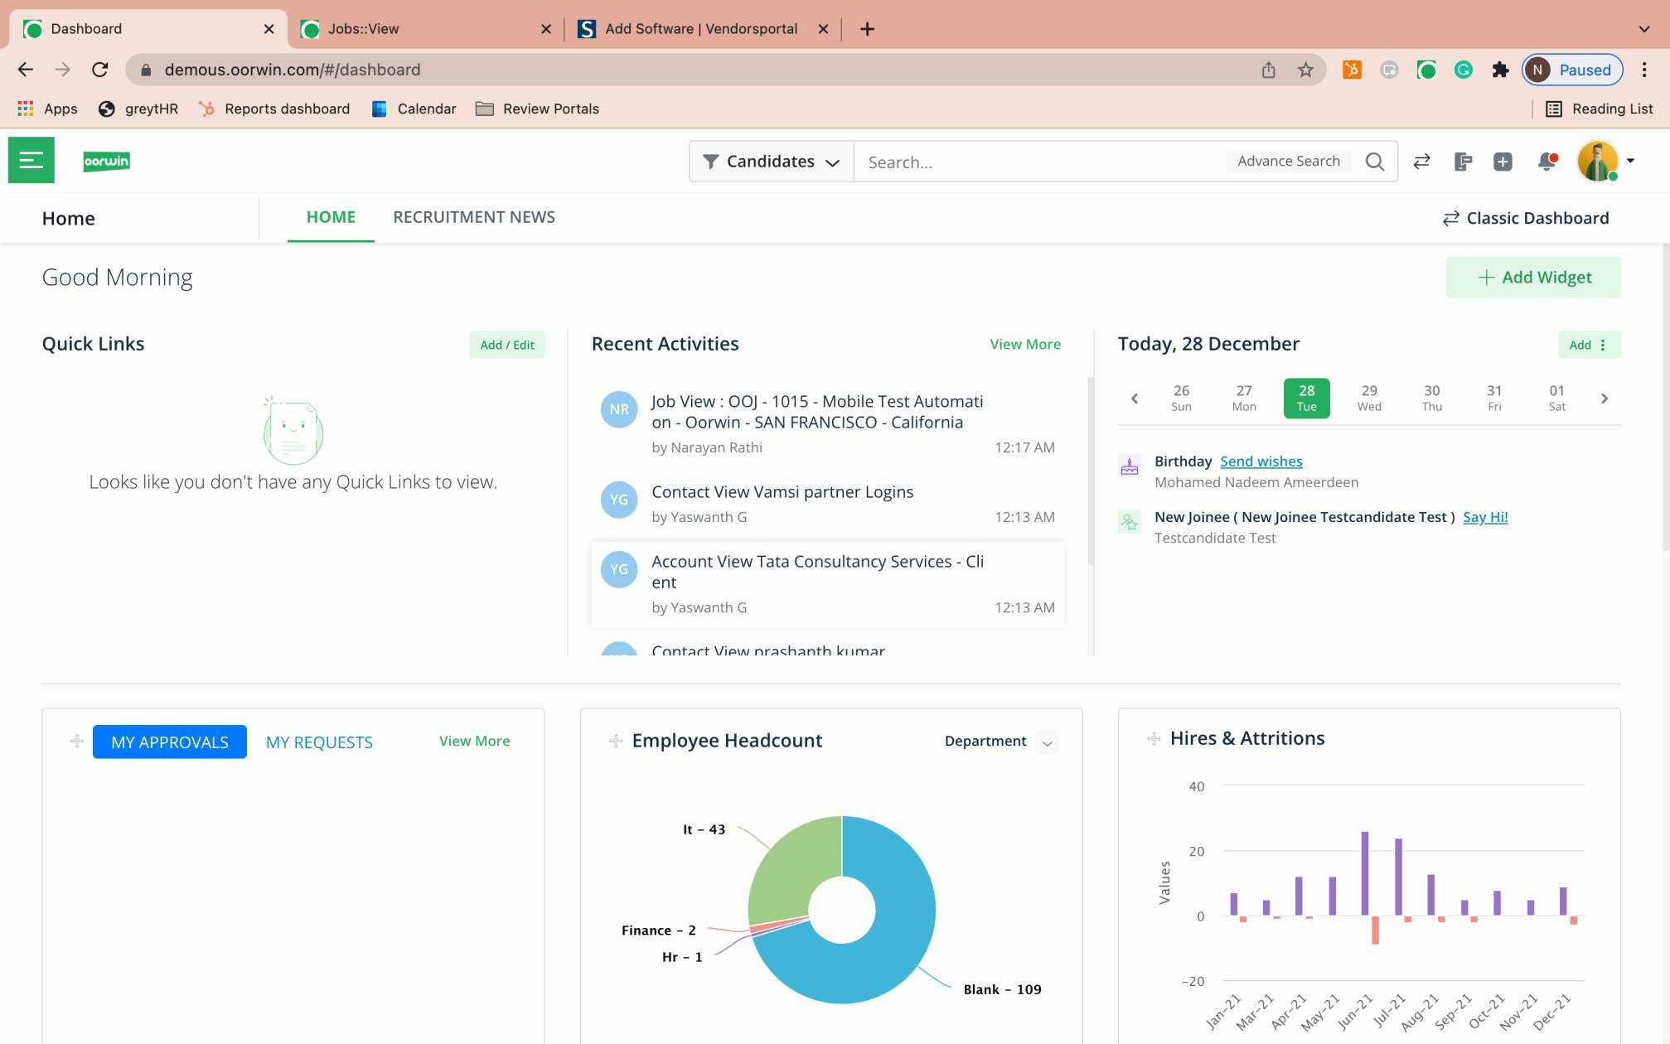Switch to the MY REQUESTS tab
This screenshot has height=1044, width=1670.
pos(319,742)
